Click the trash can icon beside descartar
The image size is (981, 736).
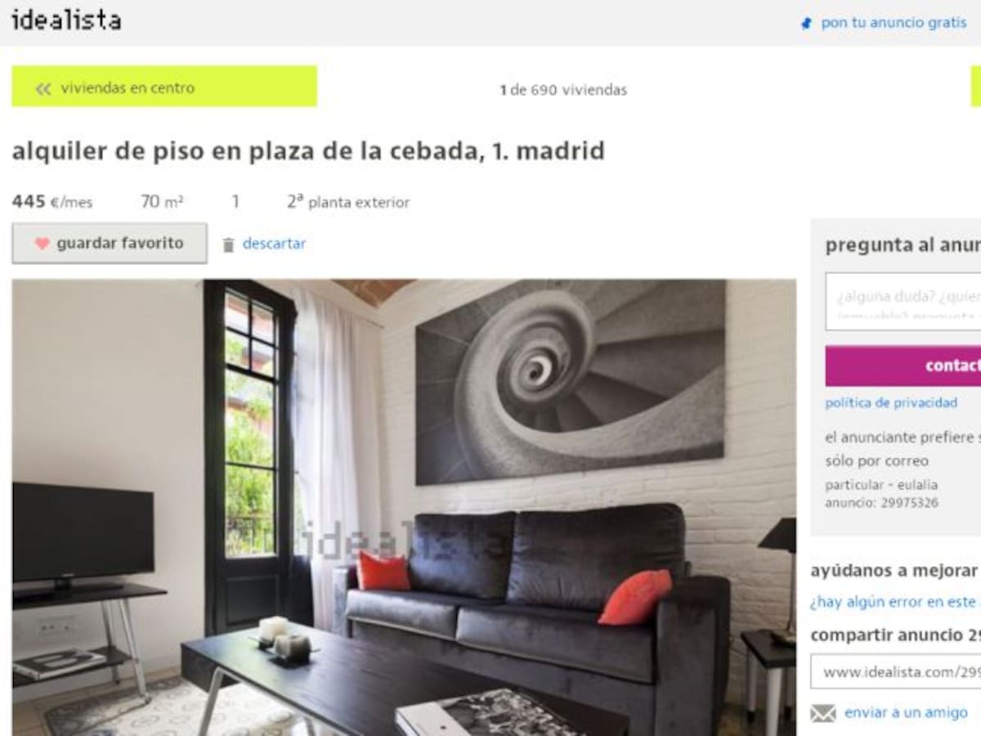click(229, 245)
